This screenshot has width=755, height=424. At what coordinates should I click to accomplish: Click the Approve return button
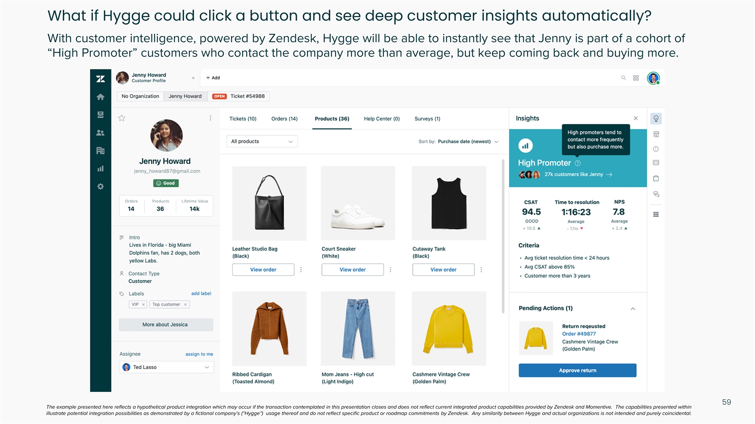(x=577, y=370)
